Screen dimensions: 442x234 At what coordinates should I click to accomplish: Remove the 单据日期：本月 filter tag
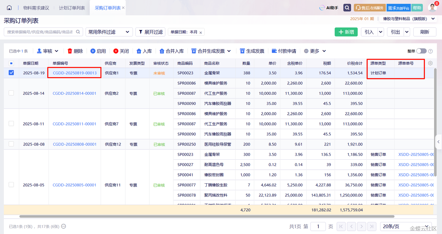[201, 32]
